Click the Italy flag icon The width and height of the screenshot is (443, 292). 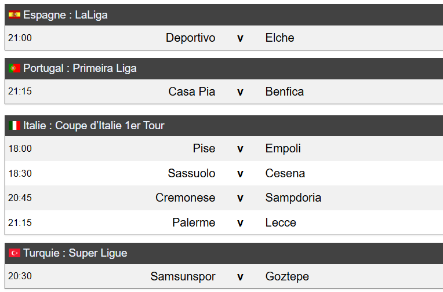point(14,125)
